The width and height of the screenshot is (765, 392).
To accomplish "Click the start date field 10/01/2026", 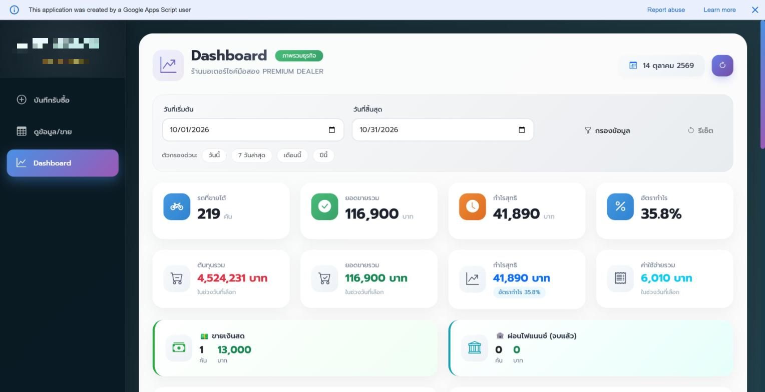I will pyautogui.click(x=253, y=130).
